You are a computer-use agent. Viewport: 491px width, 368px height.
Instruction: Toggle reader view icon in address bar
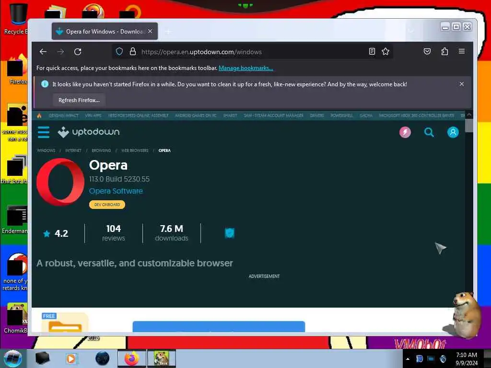pos(372,51)
